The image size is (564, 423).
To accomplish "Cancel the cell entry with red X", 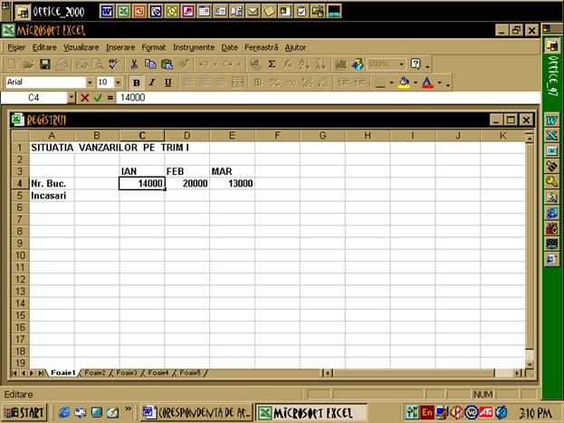I will pos(84,98).
